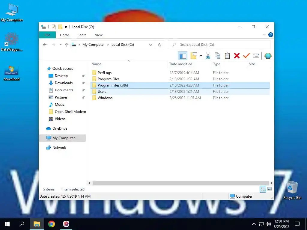
Task: Delete the selected item with red X icon
Action: tap(237, 56)
